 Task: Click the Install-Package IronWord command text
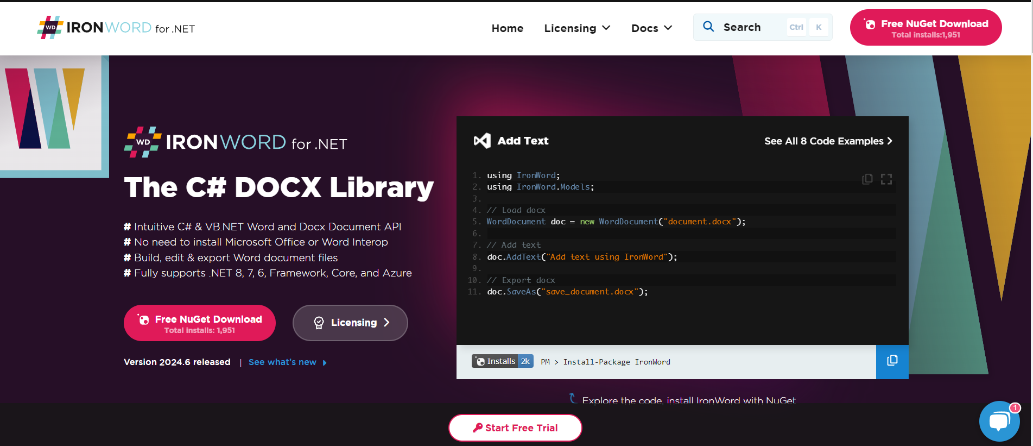[x=617, y=362]
